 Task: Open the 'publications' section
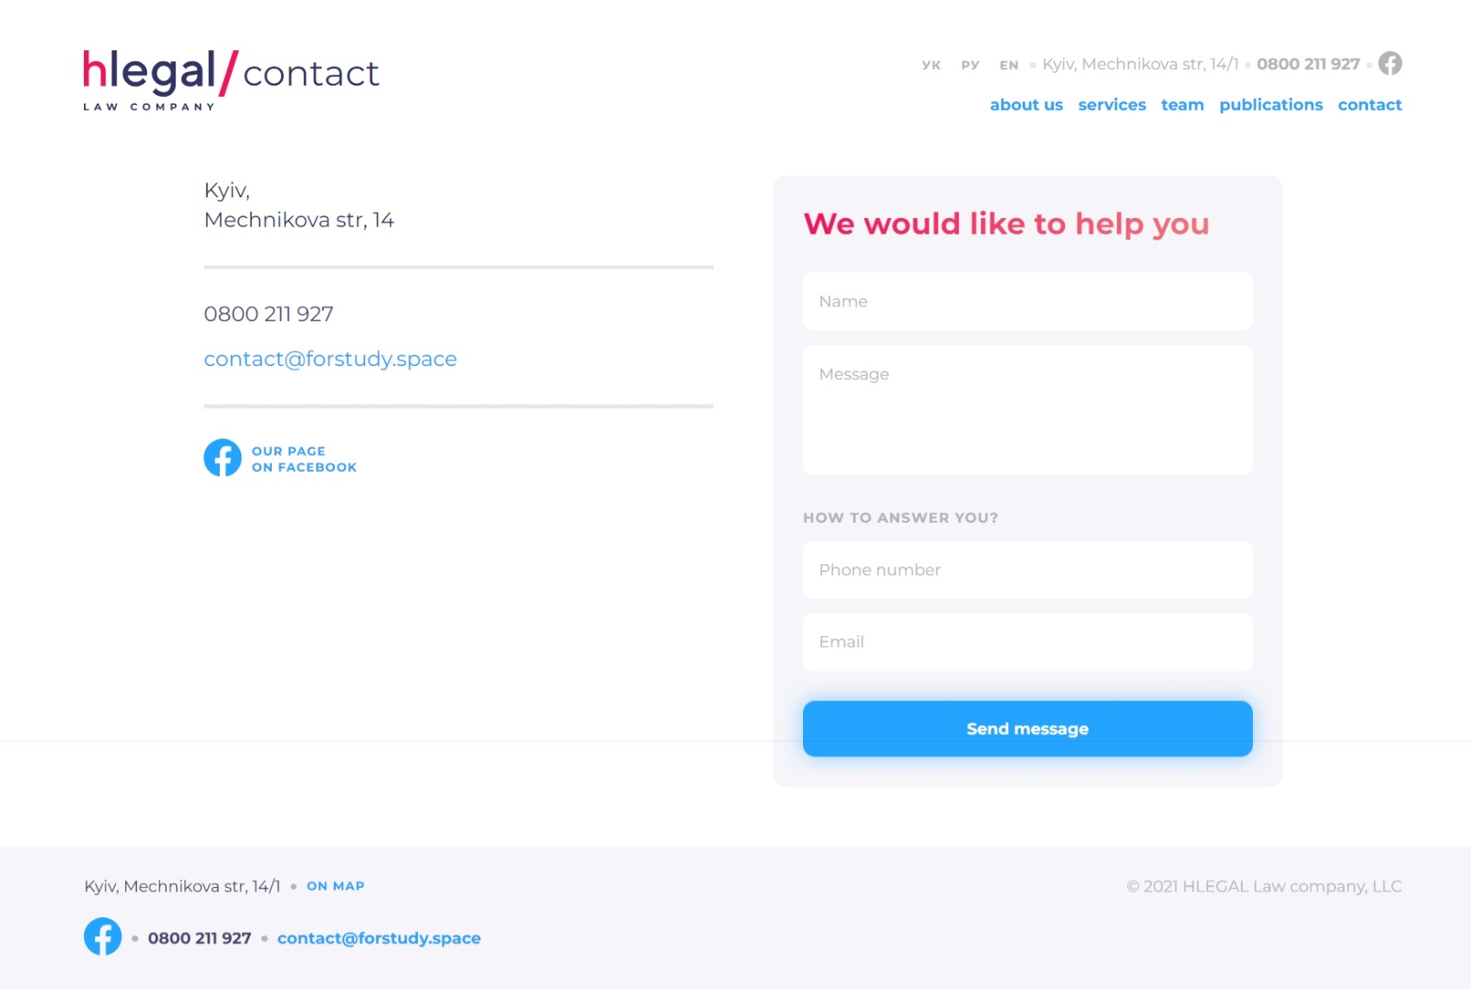tap(1270, 105)
